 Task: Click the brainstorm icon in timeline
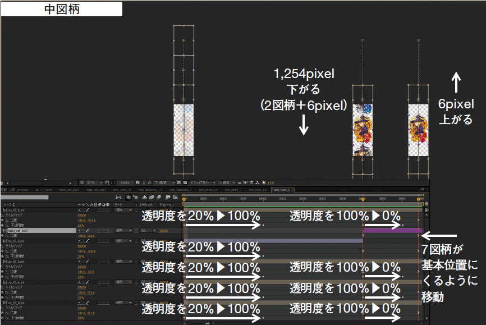[x=168, y=197]
